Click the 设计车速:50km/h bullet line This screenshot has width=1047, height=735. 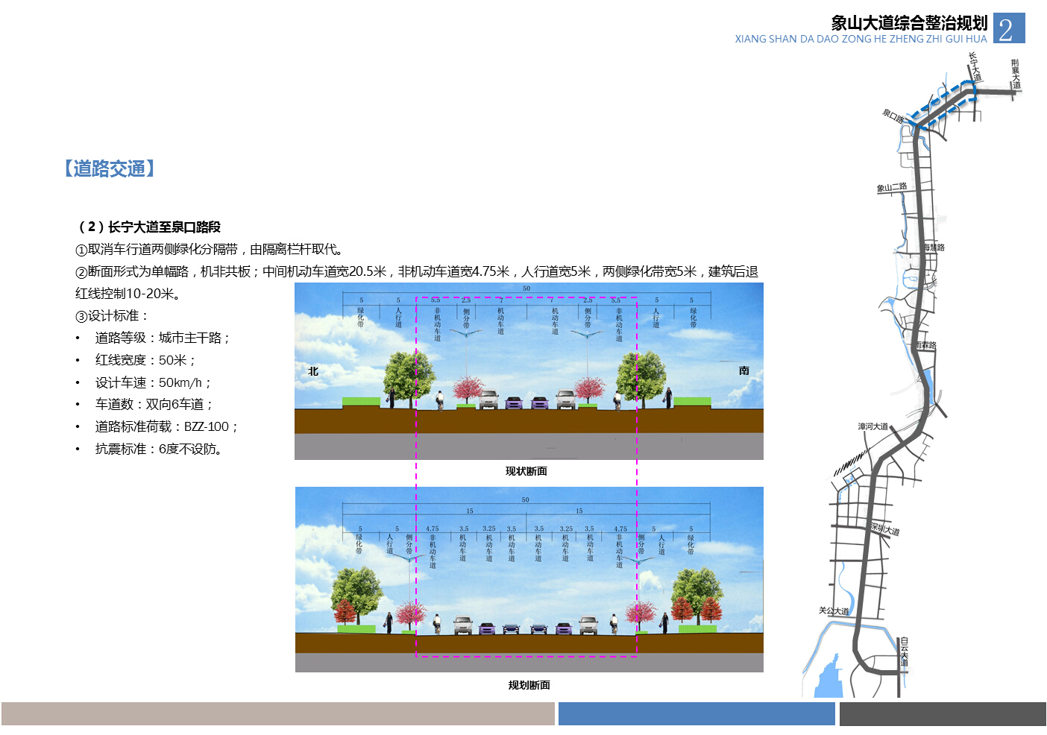(153, 382)
